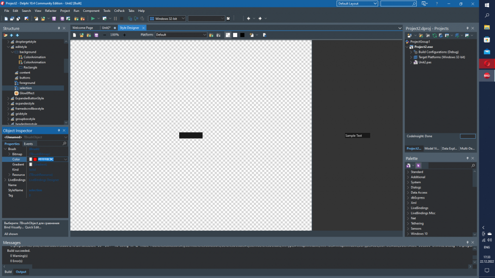Click LiveBindings Designer value link
This screenshot has width=495, height=278.
44,180
